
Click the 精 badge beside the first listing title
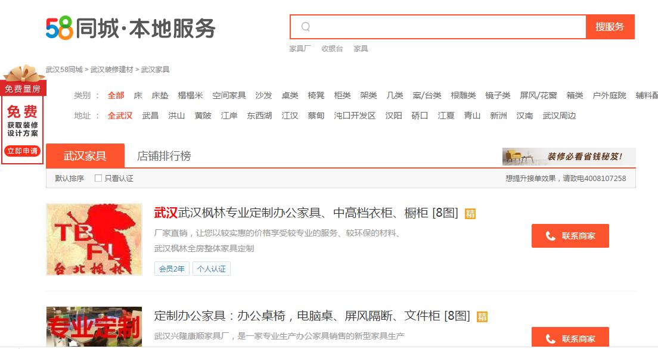click(471, 212)
